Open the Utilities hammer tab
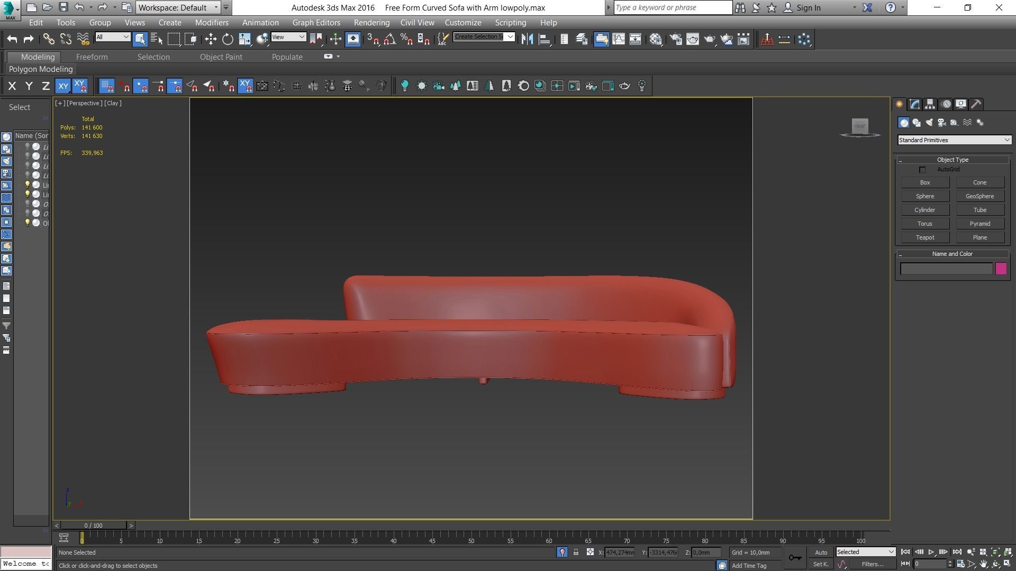The image size is (1016, 571). (x=976, y=104)
